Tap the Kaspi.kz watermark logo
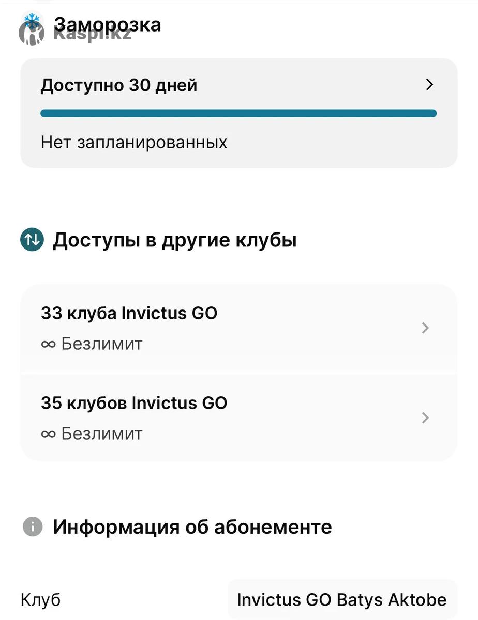Viewport: 478px width, 620px height. 78,35
